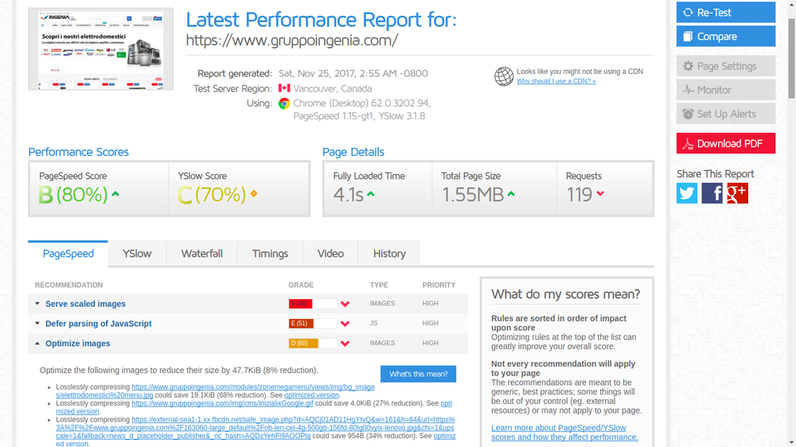Viewport: 796px width, 447px height.
Task: Click green arrow beside Total Page Size
Action: (511, 194)
